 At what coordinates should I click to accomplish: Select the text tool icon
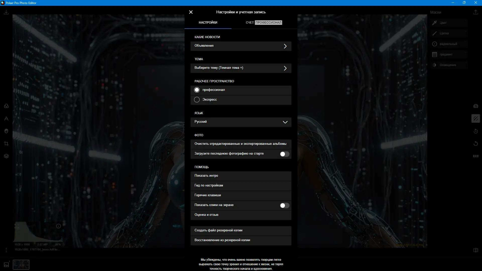click(6, 118)
